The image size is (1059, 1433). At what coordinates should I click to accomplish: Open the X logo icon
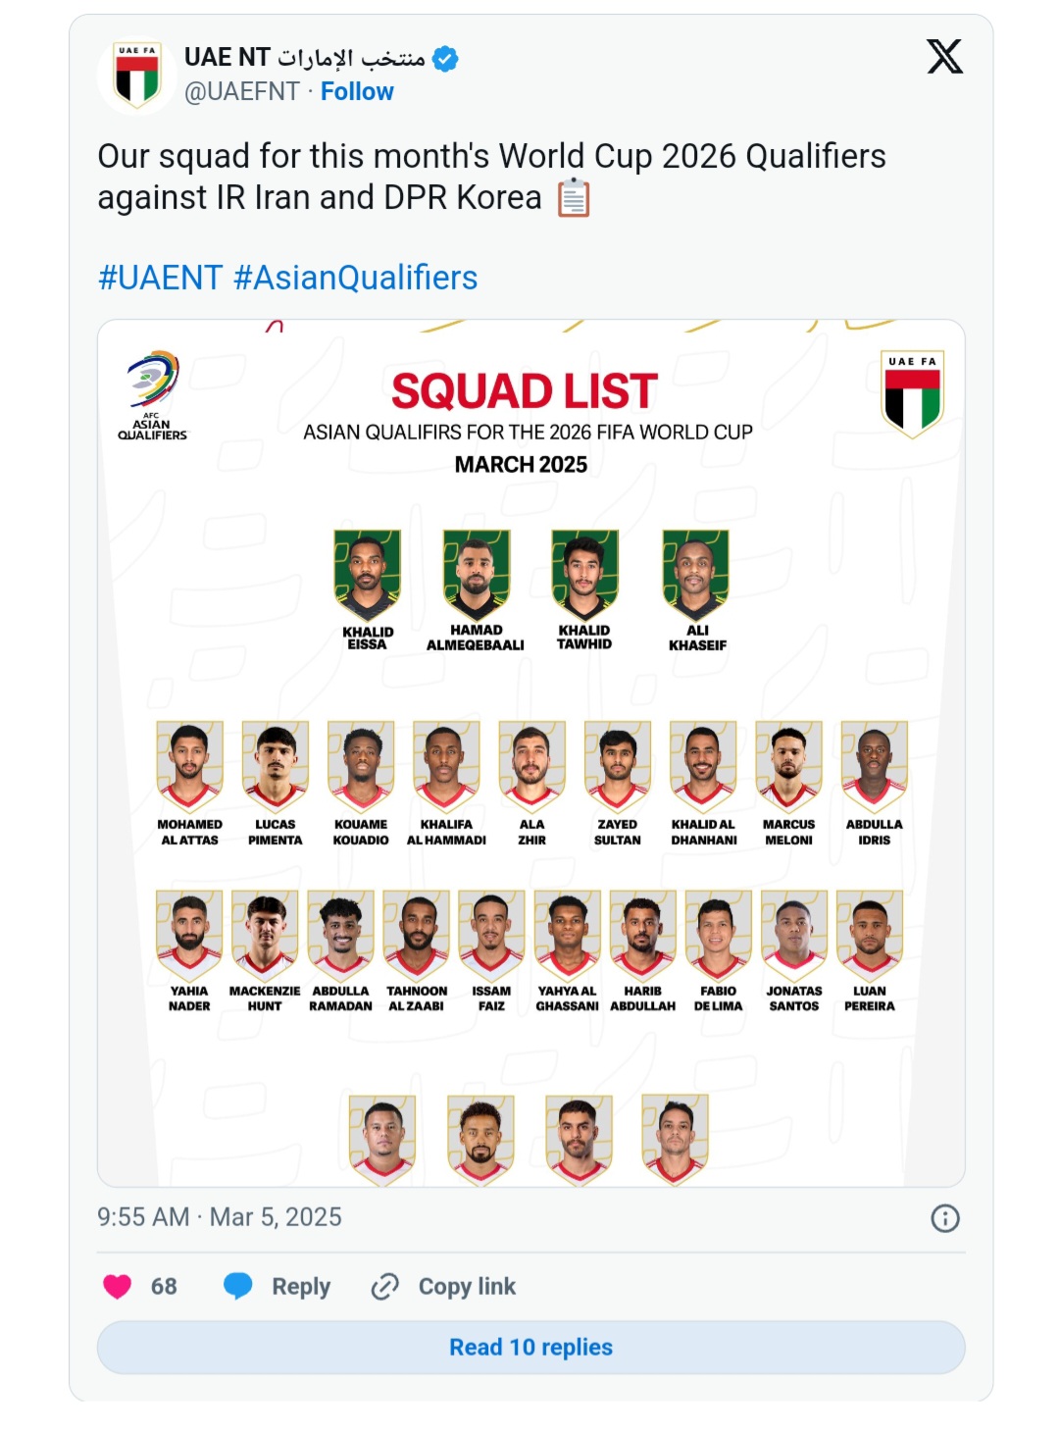(944, 57)
